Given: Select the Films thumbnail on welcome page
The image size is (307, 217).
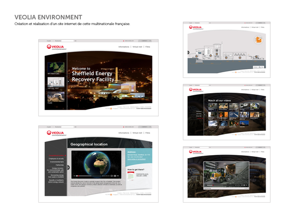Looking at the screenshot, I should point(56,97).
